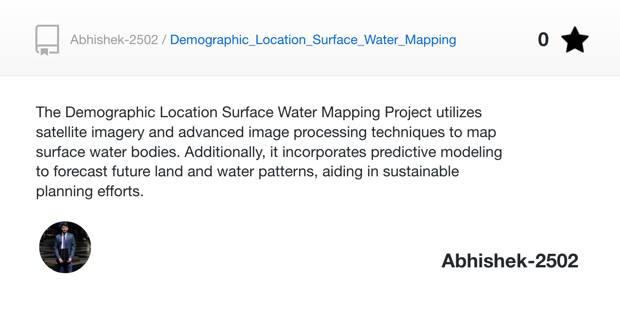Select the Abhishek-2502 breadcrumb item

[x=114, y=39]
